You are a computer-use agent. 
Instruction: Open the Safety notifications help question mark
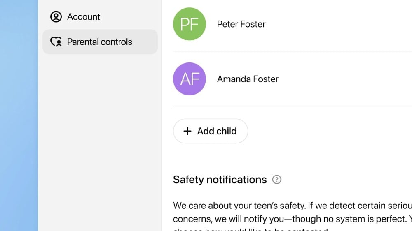tap(277, 180)
